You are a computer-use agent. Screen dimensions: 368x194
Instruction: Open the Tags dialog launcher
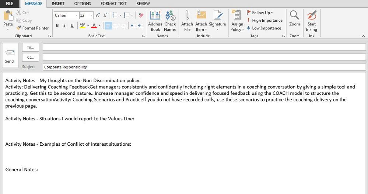click(283, 36)
